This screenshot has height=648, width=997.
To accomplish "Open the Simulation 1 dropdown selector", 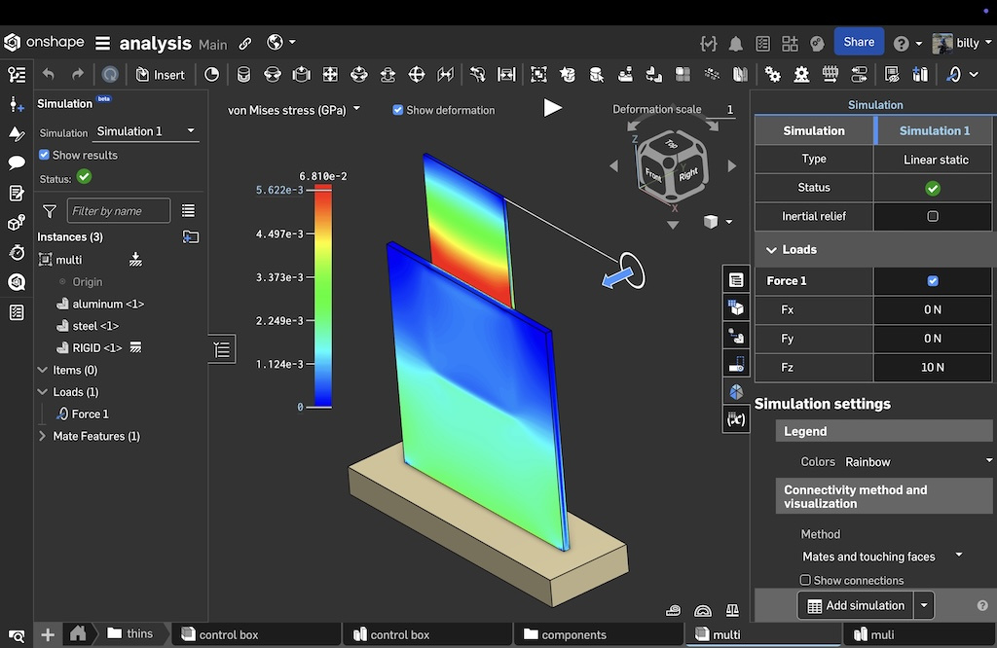I will (x=146, y=131).
